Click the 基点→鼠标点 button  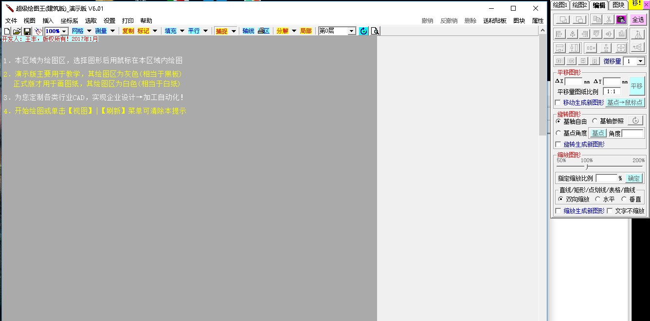tap(625, 102)
